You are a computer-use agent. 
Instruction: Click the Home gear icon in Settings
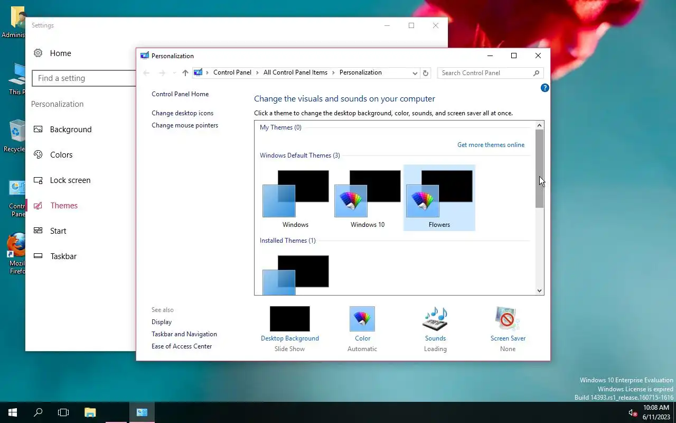click(x=38, y=53)
